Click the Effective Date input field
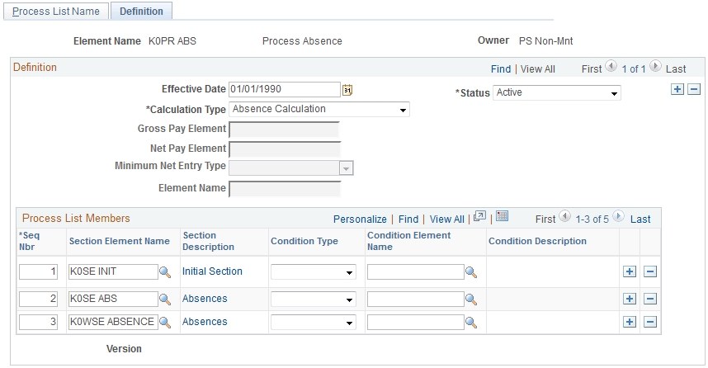708x368 pixels. coord(284,89)
